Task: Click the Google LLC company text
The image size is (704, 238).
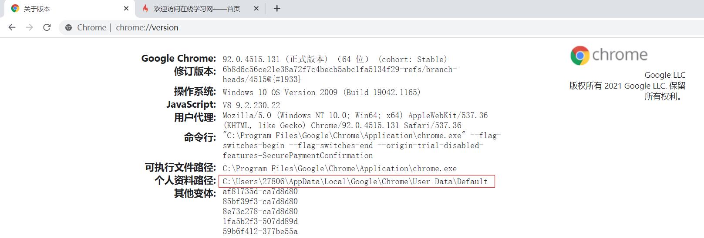Action: coord(665,75)
